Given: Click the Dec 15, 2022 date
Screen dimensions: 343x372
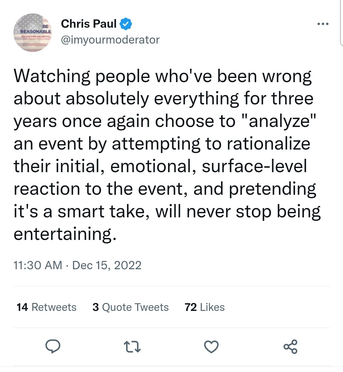Looking at the screenshot, I should (x=107, y=265).
